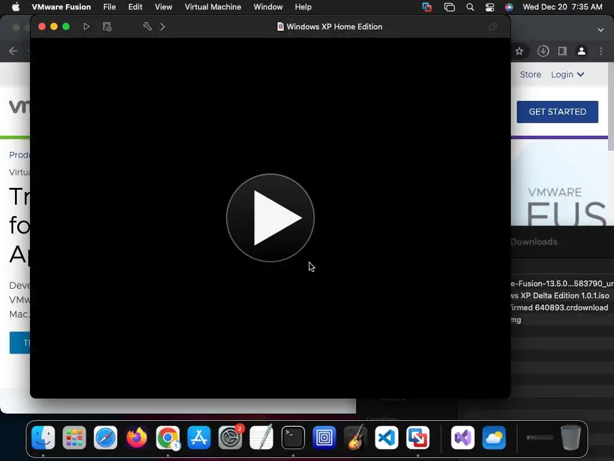Open virtual machine settings via the wrench icon
Image resolution: width=614 pixels, height=461 pixels.
tap(148, 26)
